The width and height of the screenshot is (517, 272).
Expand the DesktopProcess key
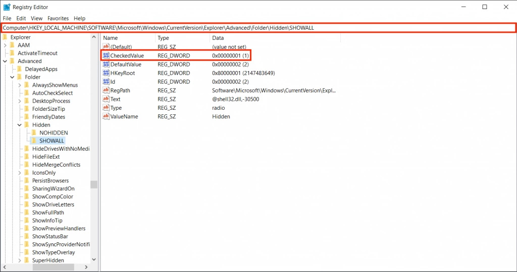point(20,101)
